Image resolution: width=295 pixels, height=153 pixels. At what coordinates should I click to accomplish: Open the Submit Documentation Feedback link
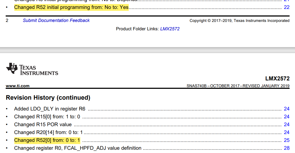56,20
